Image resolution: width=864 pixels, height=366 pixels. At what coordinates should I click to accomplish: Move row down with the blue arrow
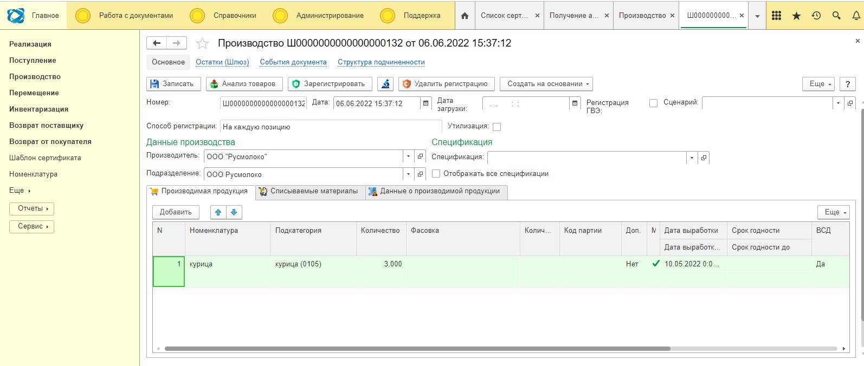click(234, 212)
